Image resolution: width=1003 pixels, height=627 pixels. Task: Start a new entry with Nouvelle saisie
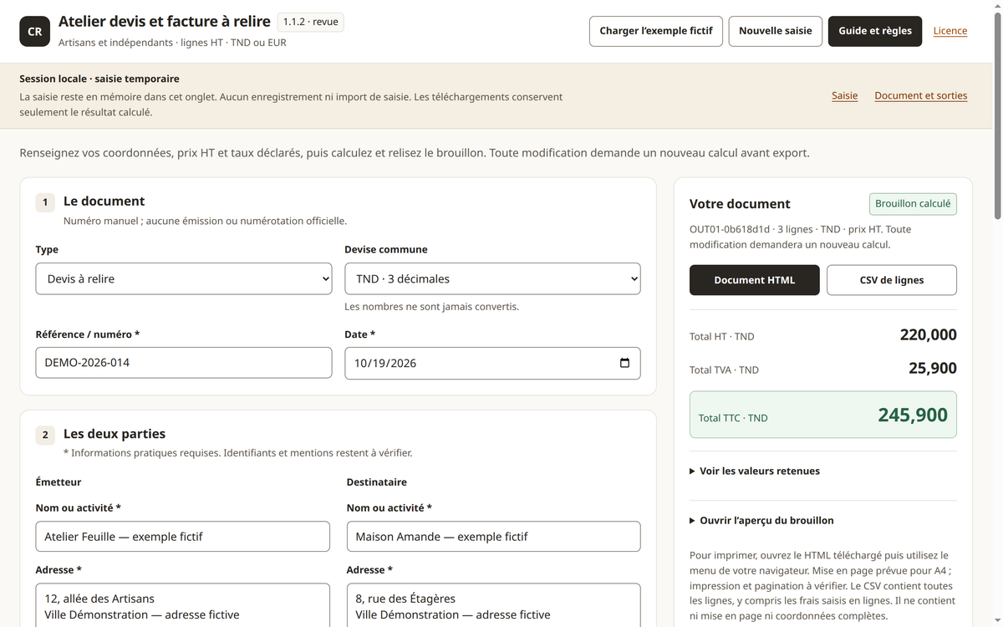point(775,31)
